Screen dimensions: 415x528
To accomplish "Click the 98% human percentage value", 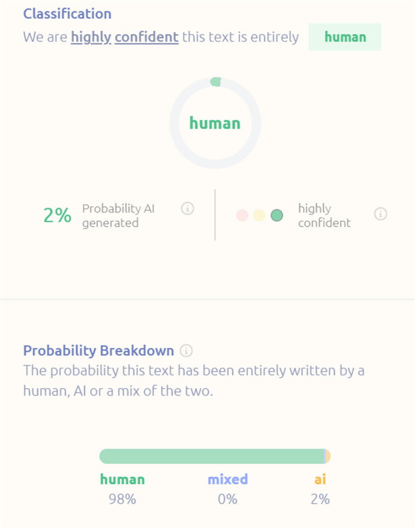I will (x=122, y=499).
